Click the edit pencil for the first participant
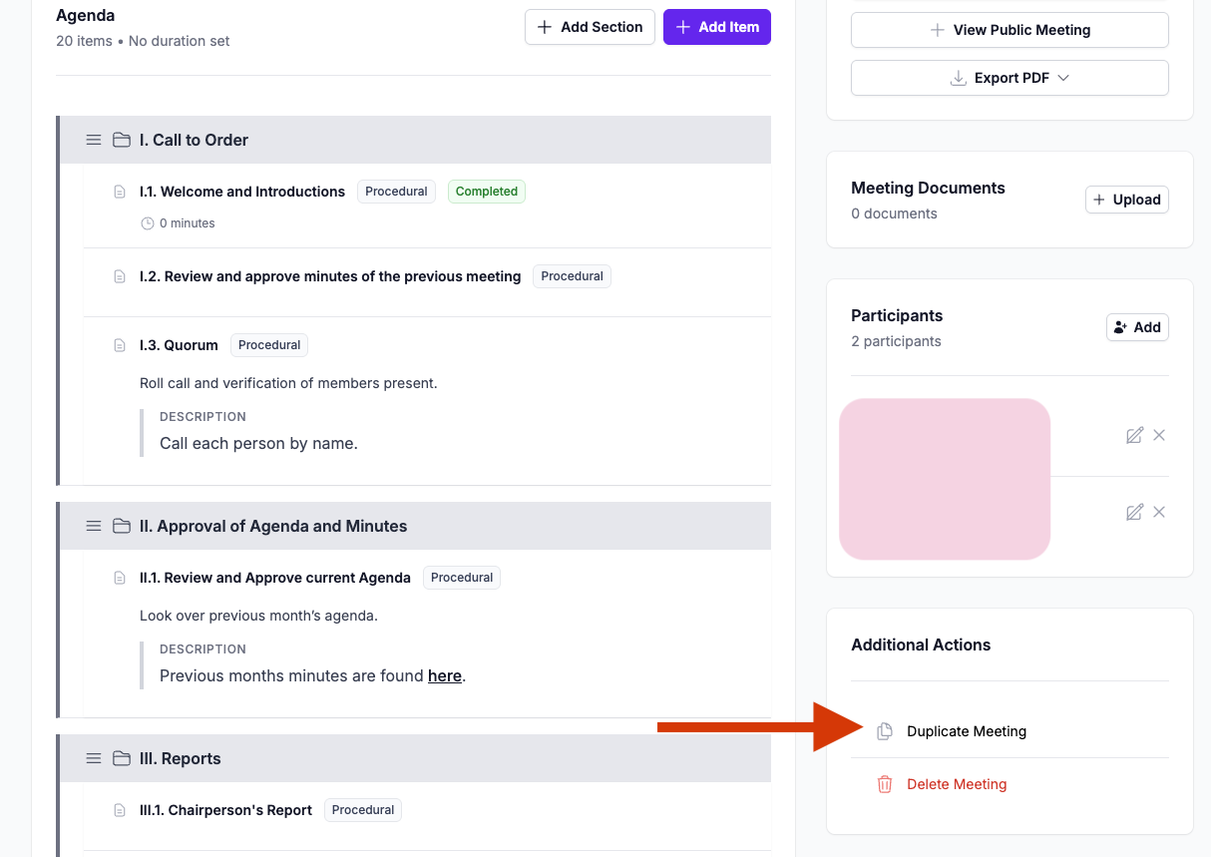This screenshot has width=1211, height=857. coord(1134,435)
